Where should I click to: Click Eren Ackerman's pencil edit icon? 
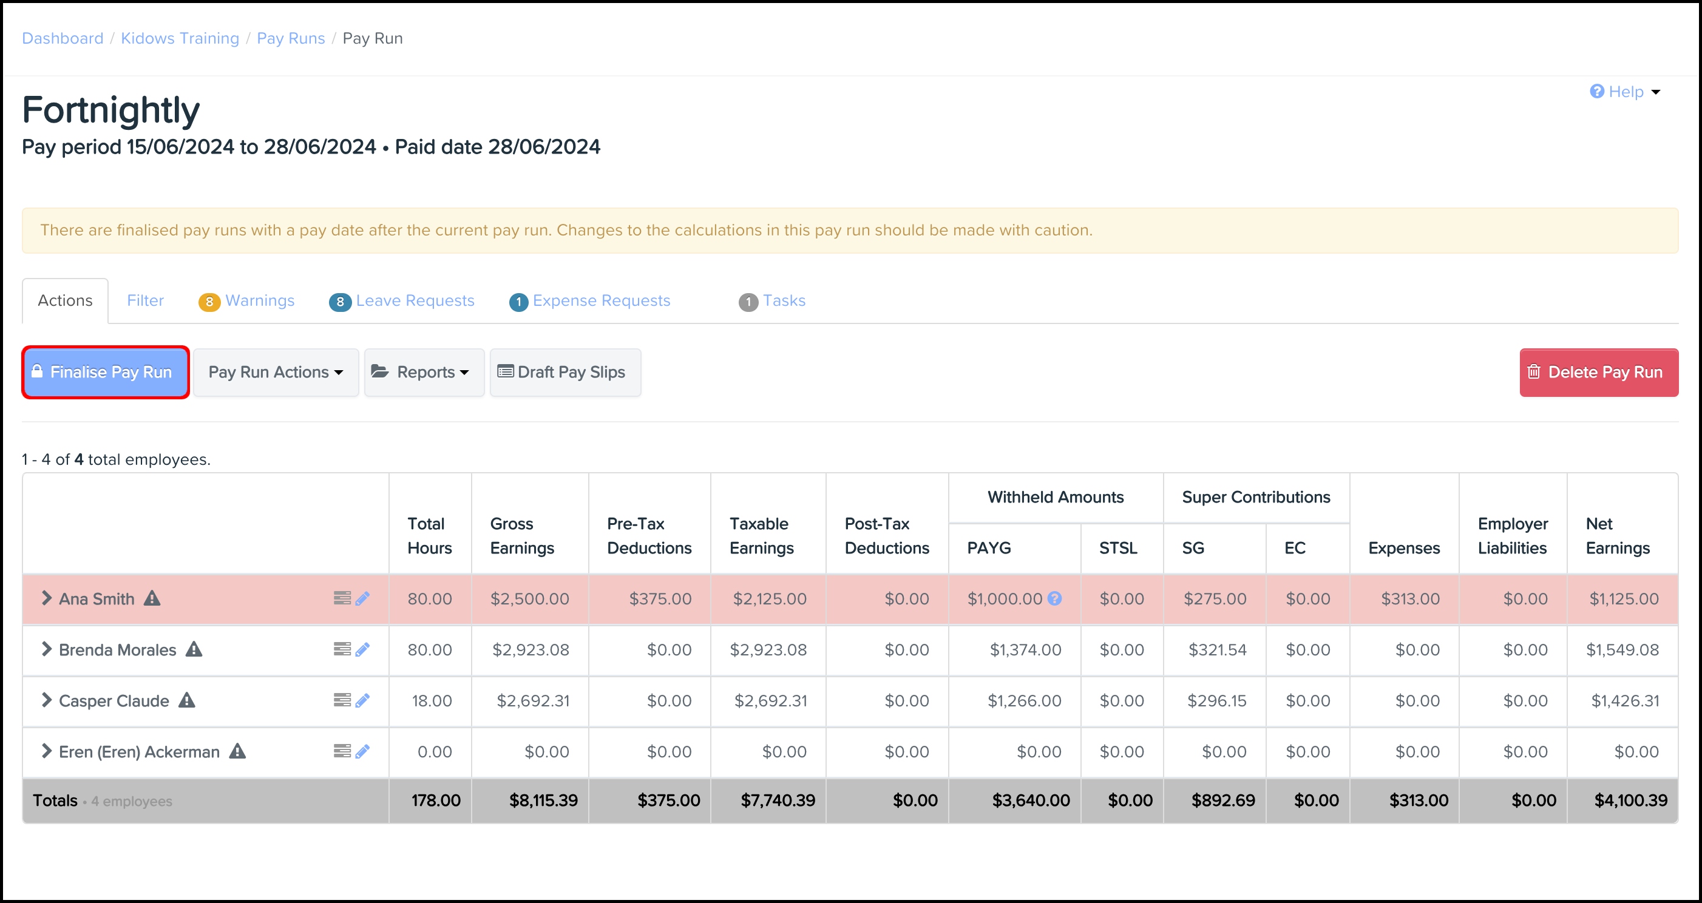coord(362,751)
